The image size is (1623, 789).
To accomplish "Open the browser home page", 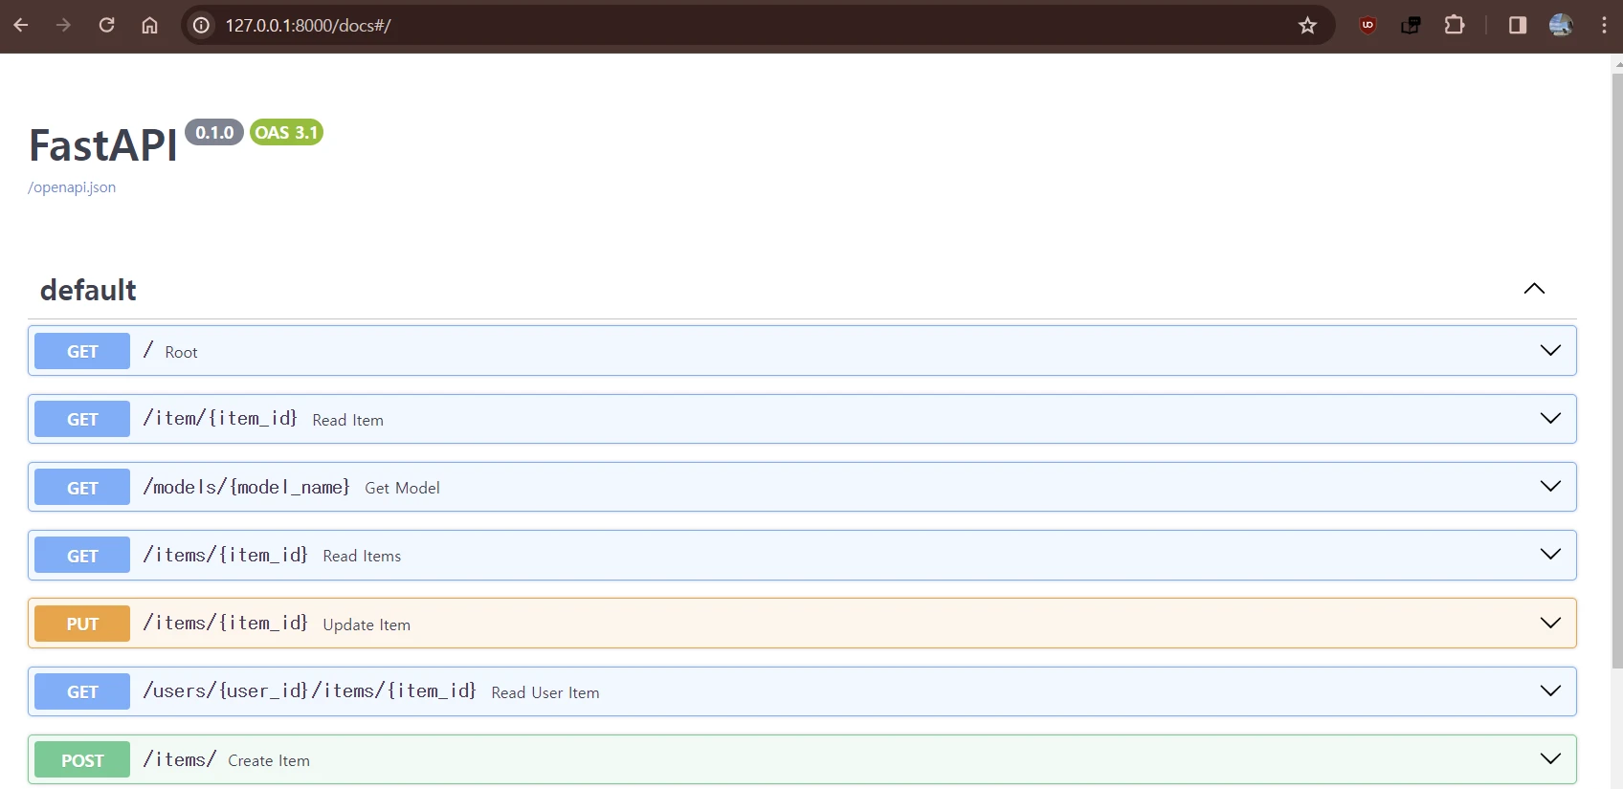I will pos(149,25).
